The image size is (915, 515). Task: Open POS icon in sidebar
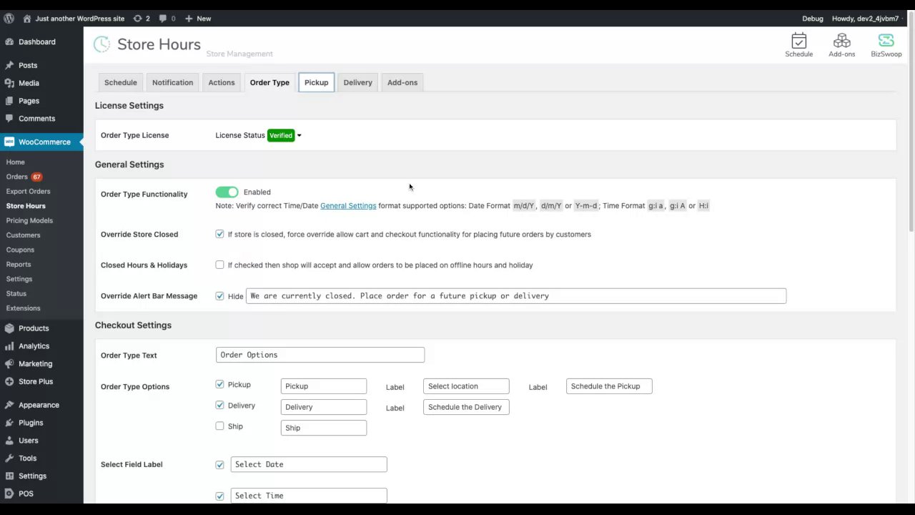tap(9, 494)
